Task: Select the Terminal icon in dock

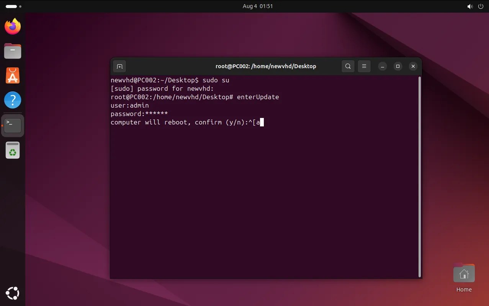Action: pyautogui.click(x=13, y=125)
